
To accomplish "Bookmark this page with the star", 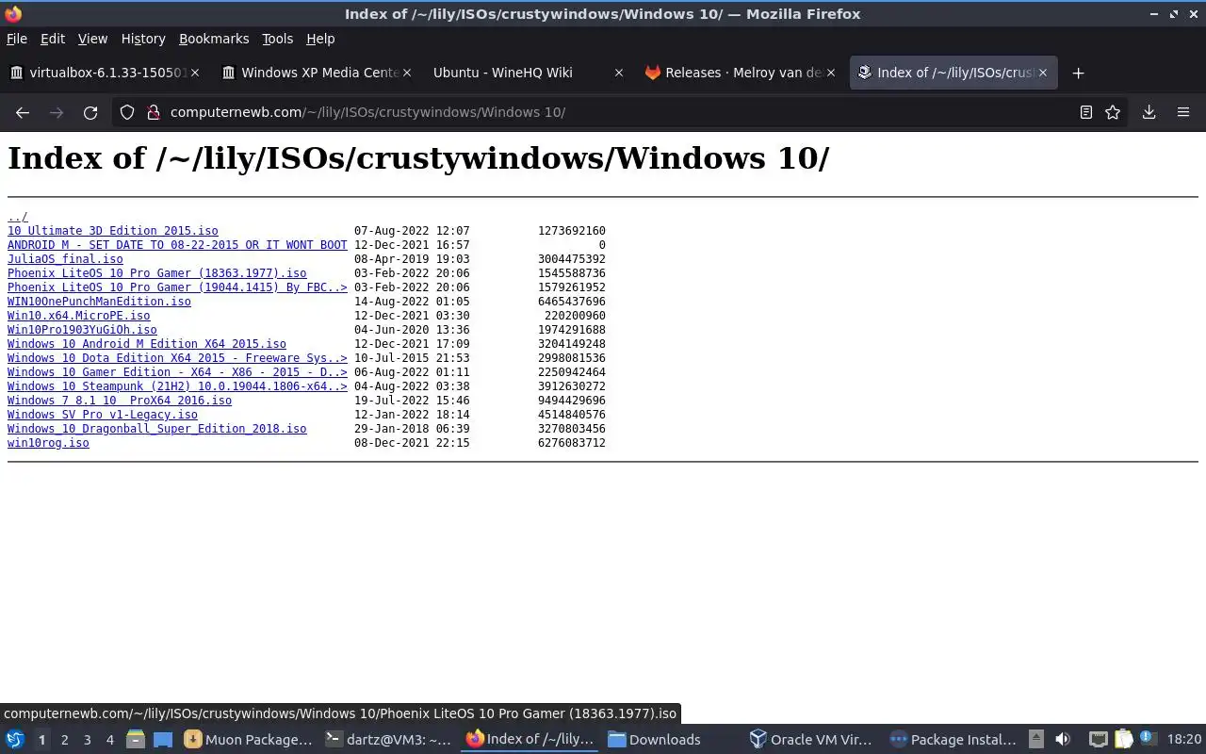I will 1113,112.
